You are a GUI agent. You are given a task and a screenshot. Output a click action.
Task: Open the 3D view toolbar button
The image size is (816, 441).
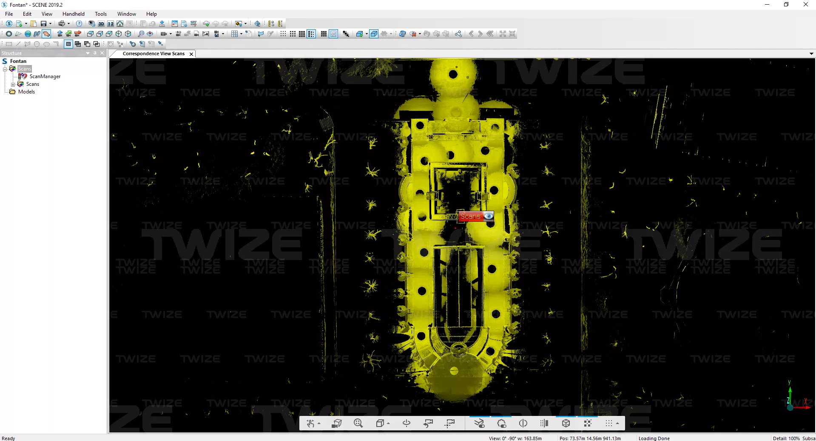click(101, 24)
